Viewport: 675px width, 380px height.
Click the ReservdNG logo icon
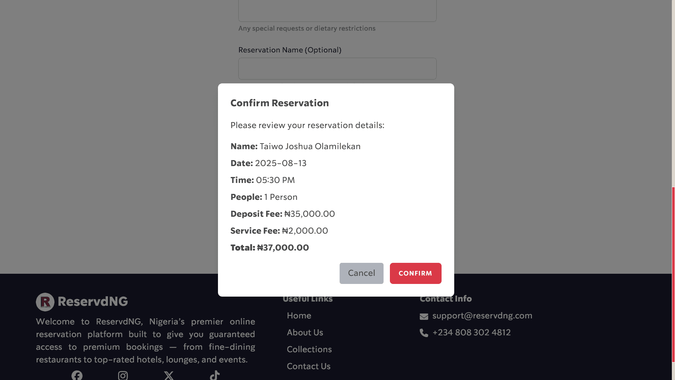click(x=45, y=302)
